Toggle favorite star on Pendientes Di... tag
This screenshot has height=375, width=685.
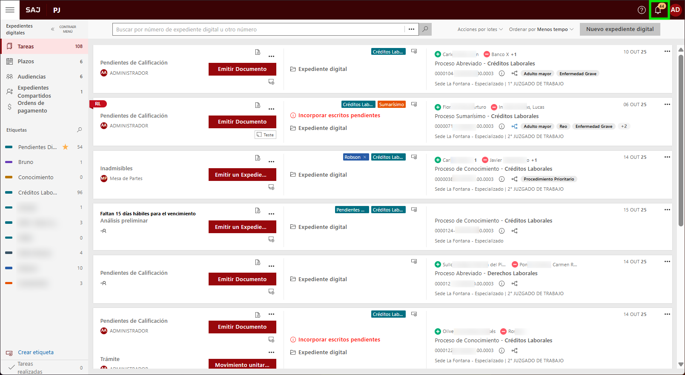tap(66, 147)
